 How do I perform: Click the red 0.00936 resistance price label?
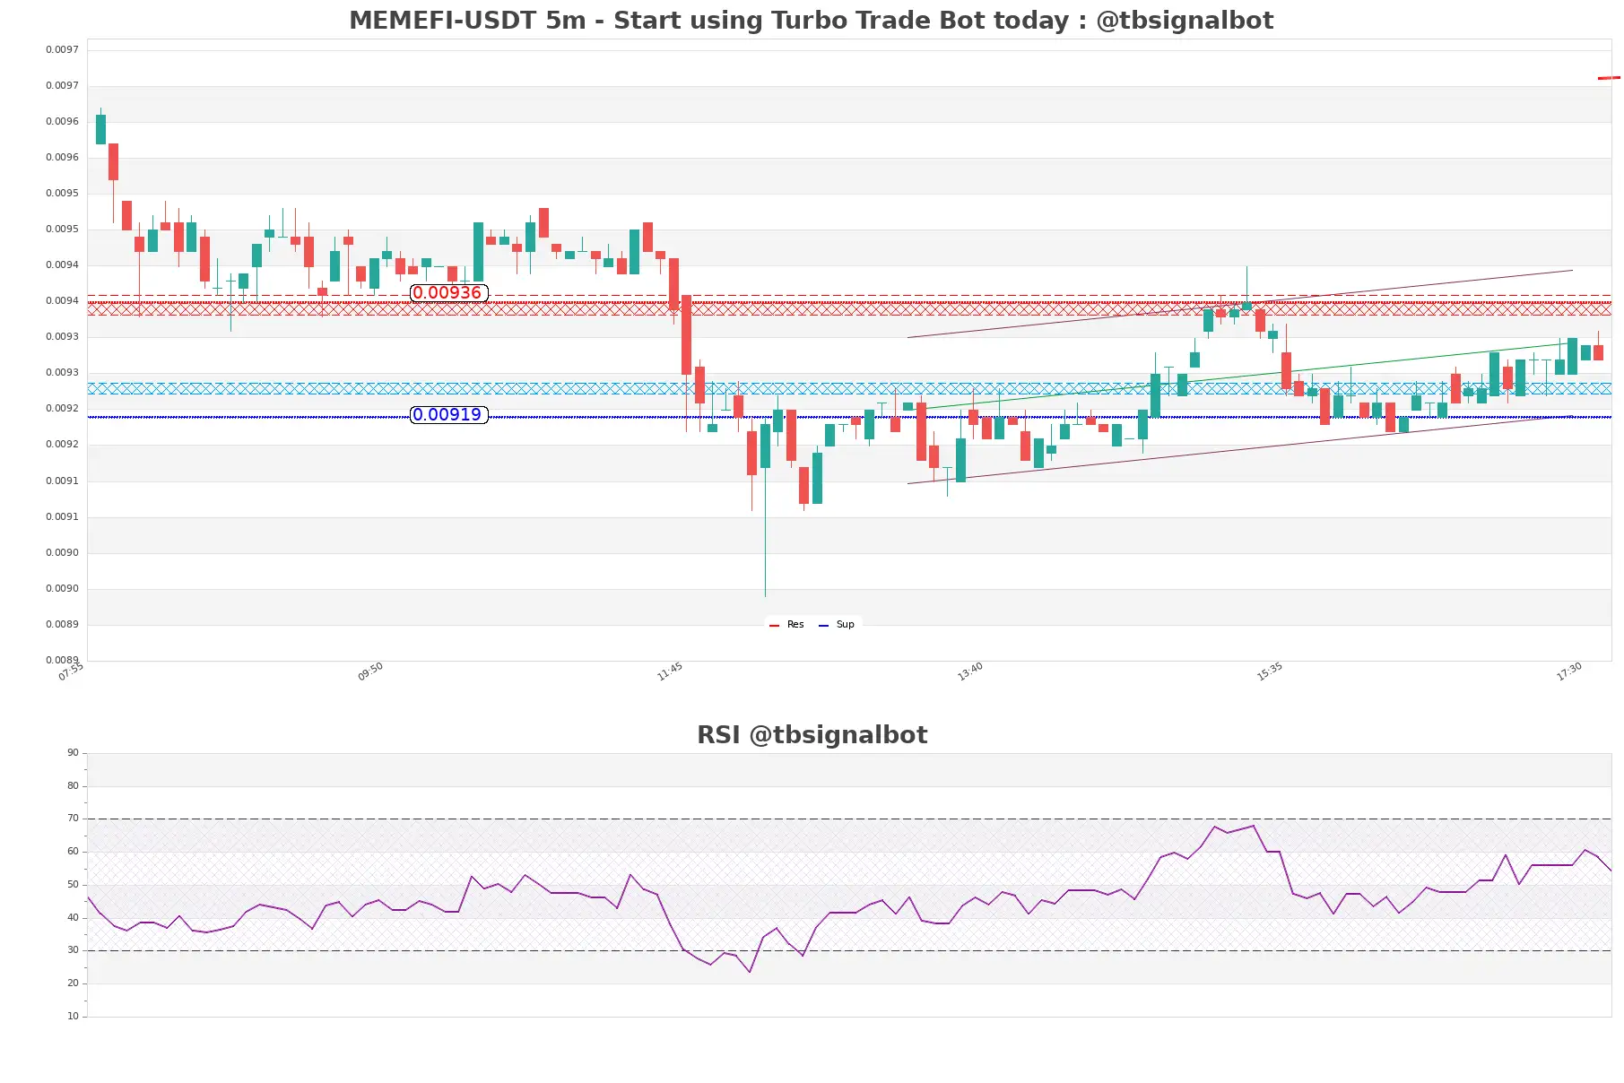448,293
